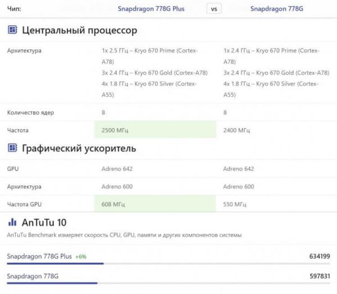This screenshot has height=294, width=337.
Task: Click the Snapdragon 778G score progress bar
Action: [x=168, y=283]
